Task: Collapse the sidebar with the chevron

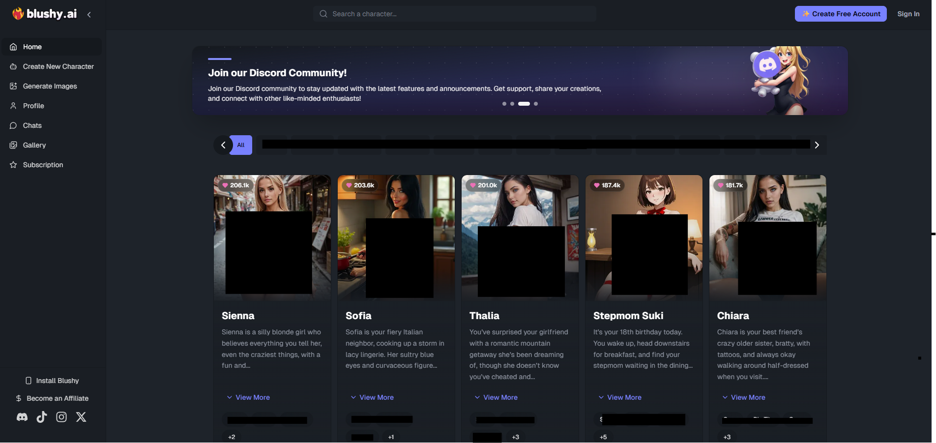Action: (89, 15)
